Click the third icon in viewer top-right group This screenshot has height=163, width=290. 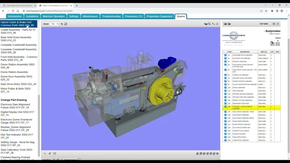click(x=213, y=24)
